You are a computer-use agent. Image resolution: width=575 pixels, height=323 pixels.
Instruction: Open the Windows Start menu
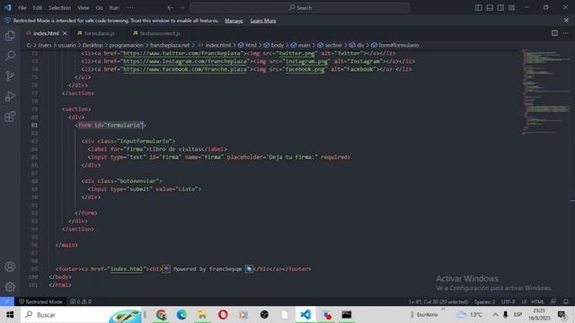pos(10,315)
